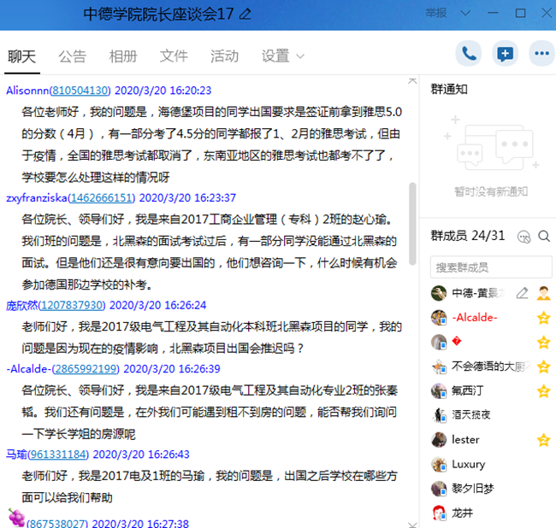The width and height of the screenshot is (556, 528).
Task: Click the star badge next to lester
Action: click(x=542, y=440)
